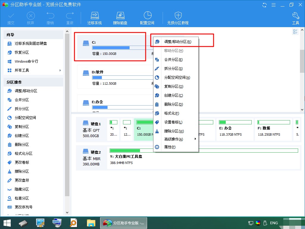Switch view with the list layout icon
Image resolution: width=305 pixels, height=229 pixels.
pos(295,32)
